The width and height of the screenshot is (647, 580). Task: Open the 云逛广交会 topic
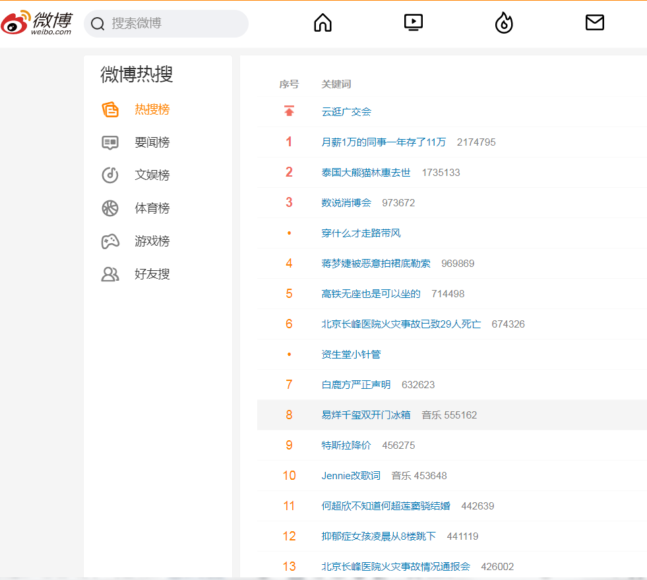[x=346, y=111]
